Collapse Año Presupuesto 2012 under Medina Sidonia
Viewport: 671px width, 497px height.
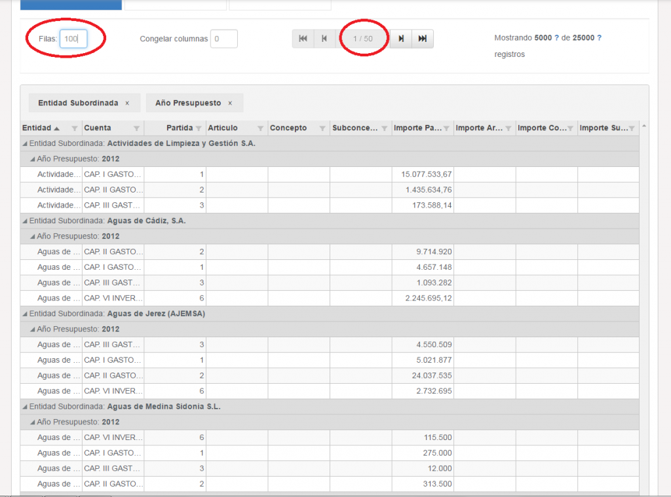33,422
